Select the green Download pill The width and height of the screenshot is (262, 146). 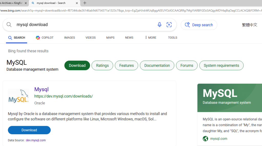click(77, 65)
